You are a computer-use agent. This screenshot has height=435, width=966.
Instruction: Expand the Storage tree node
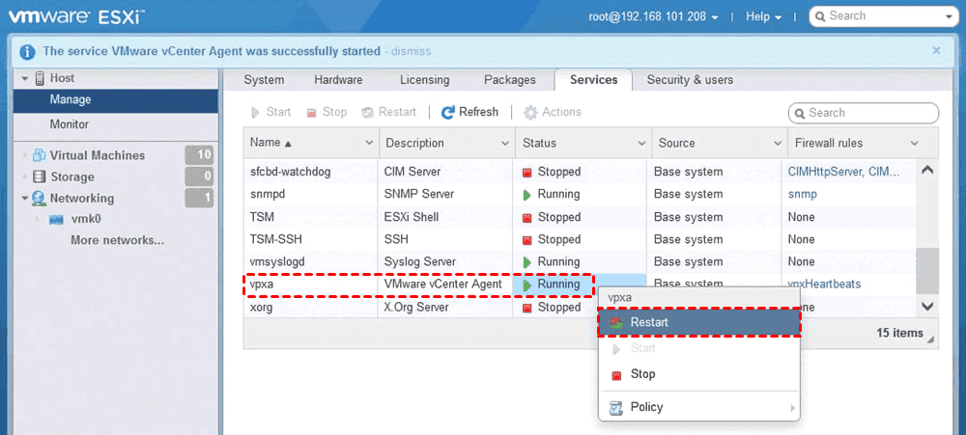coord(25,177)
